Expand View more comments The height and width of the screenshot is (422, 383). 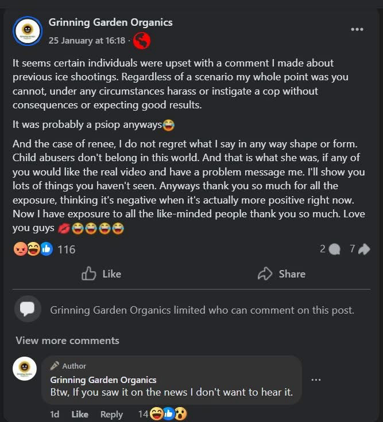67,340
